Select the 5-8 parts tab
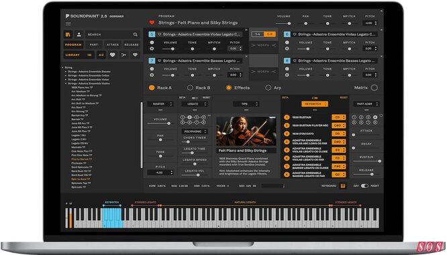This screenshot has height=255, width=447. [269, 34]
